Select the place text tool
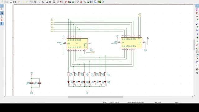Image resolution: width=199 pixels, height=112 pixels. click(x=197, y=66)
